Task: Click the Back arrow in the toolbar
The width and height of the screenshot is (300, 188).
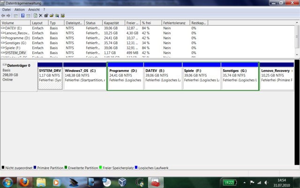Action: (3, 16)
